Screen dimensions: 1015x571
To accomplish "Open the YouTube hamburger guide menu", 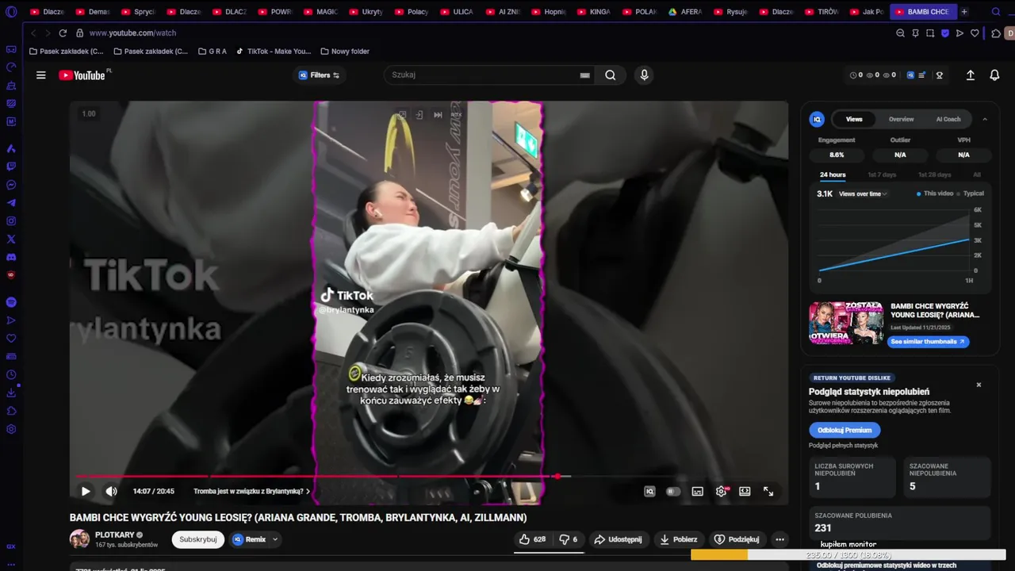I will point(40,75).
